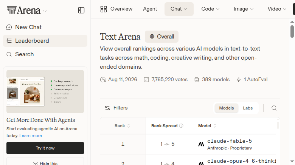Sort by the Model column

point(207,126)
